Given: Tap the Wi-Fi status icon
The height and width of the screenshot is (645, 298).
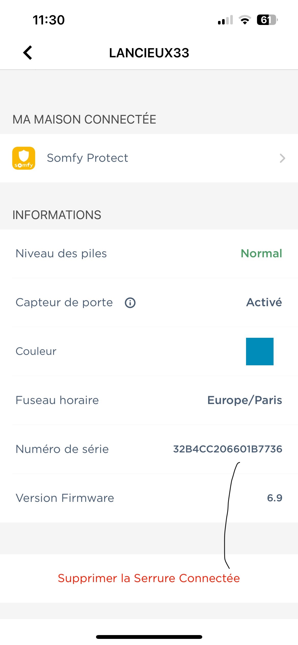Looking at the screenshot, I should tap(245, 20).
